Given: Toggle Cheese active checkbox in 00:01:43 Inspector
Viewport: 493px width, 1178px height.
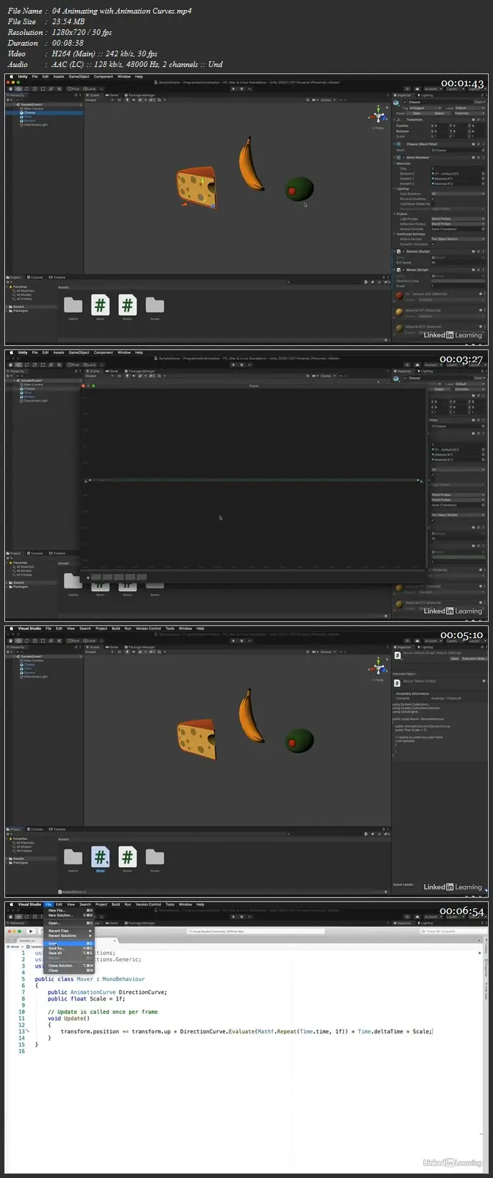Looking at the screenshot, I should (404, 102).
